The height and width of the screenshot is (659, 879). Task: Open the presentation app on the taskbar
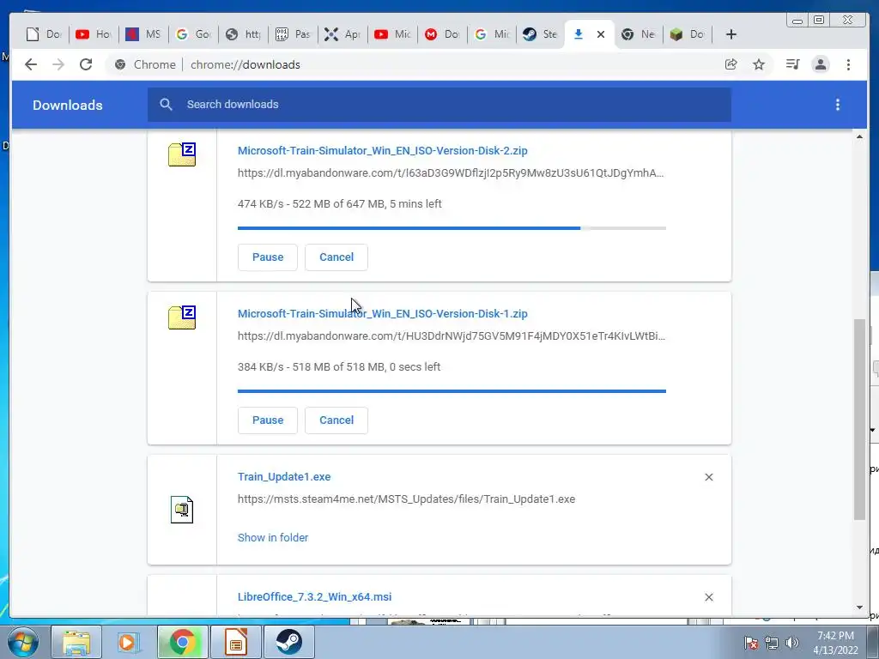[235, 642]
